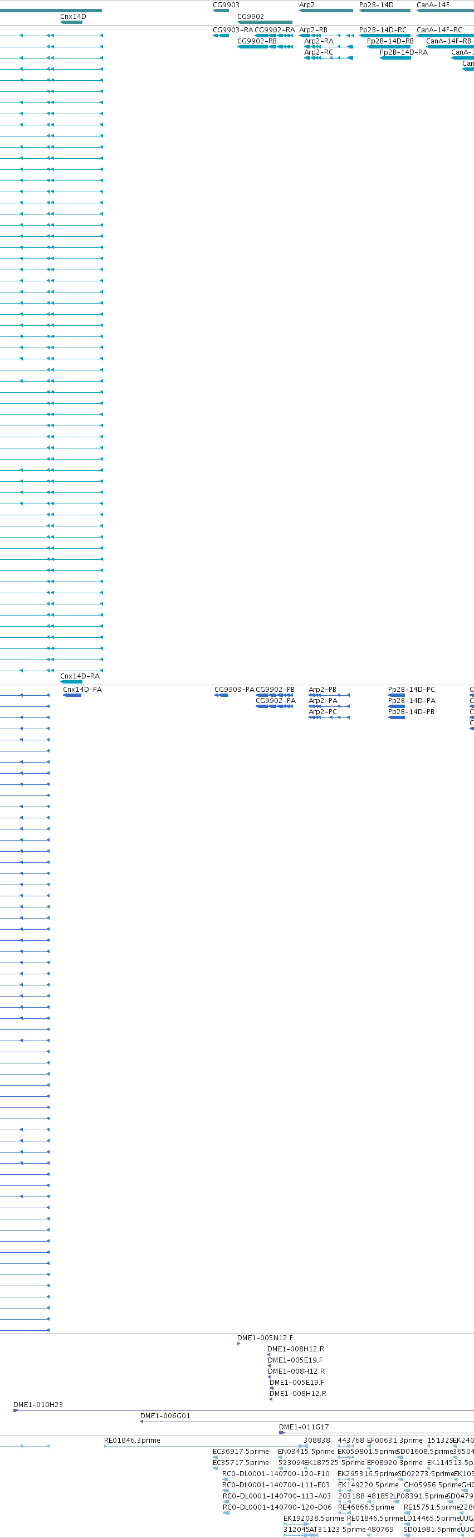Select the 443768 feature label
This screenshot has height=1538, width=474.
350,1441
